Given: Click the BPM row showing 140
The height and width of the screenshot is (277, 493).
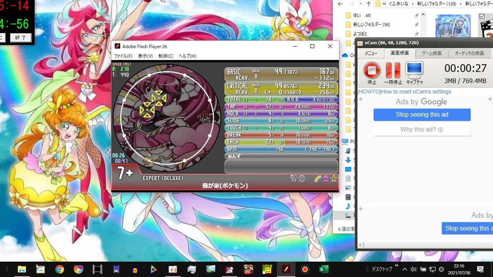Looking at the screenshot, I should tap(281, 149).
